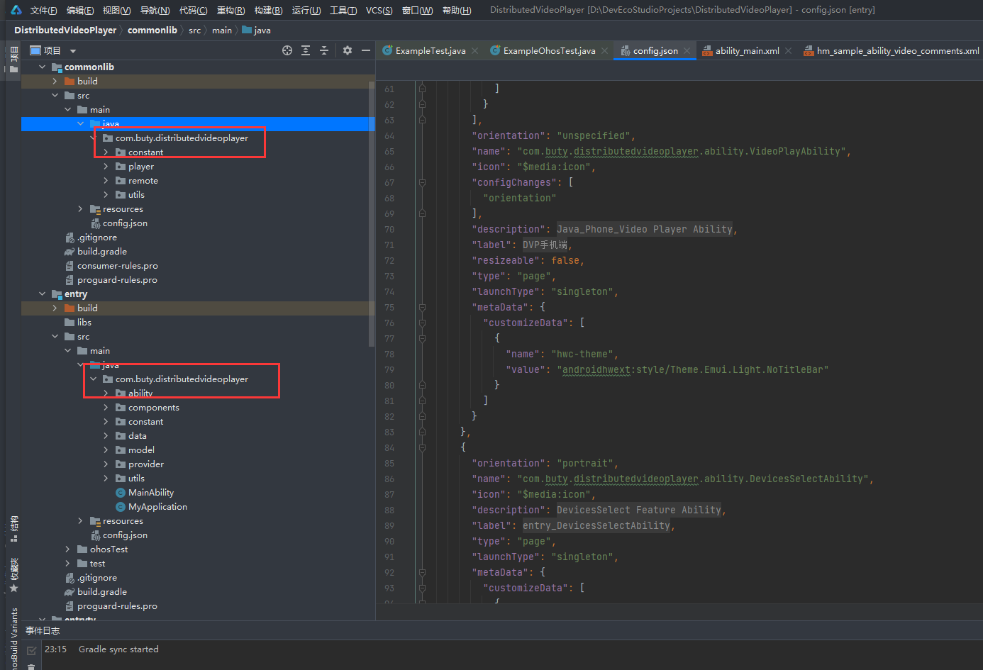Image resolution: width=983 pixels, height=670 pixels.
Task: Expand commonlib resources folder
Action: coord(80,208)
